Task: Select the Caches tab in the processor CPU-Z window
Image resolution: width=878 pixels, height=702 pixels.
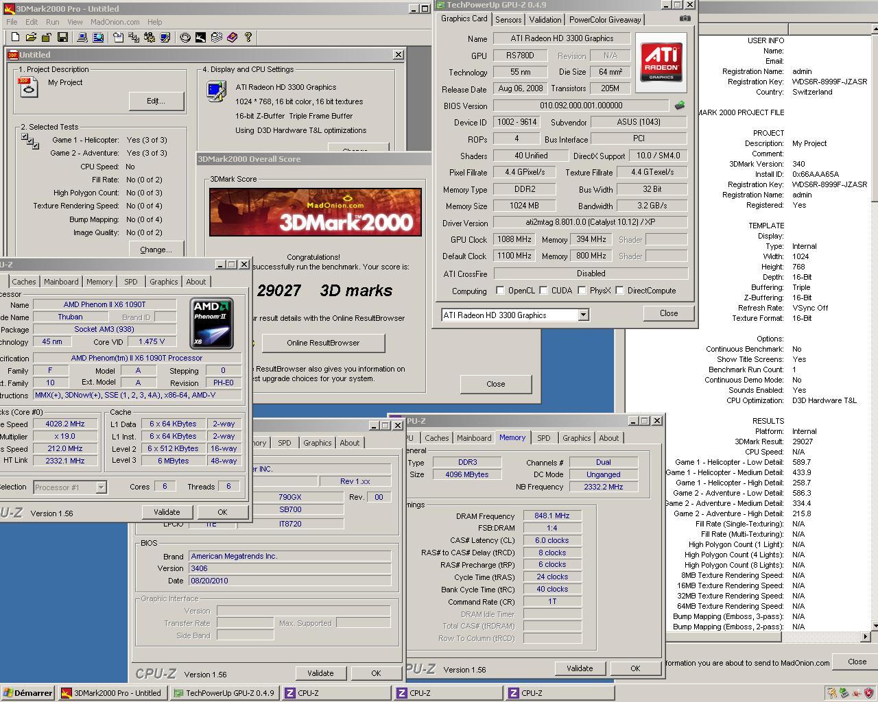Action: pos(23,282)
